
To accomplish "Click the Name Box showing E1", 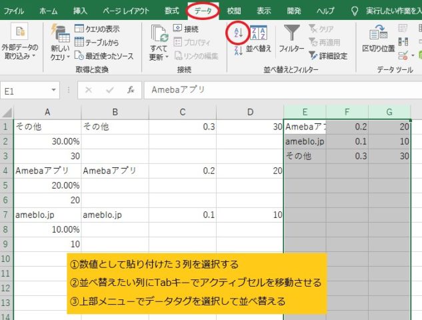I will (25, 91).
